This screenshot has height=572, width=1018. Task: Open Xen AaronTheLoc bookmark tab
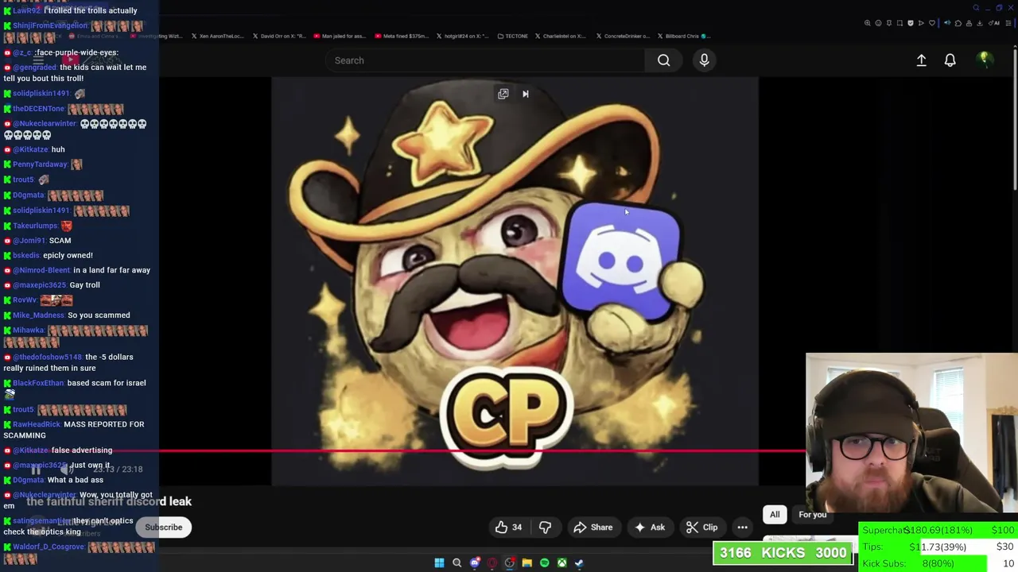217,36
